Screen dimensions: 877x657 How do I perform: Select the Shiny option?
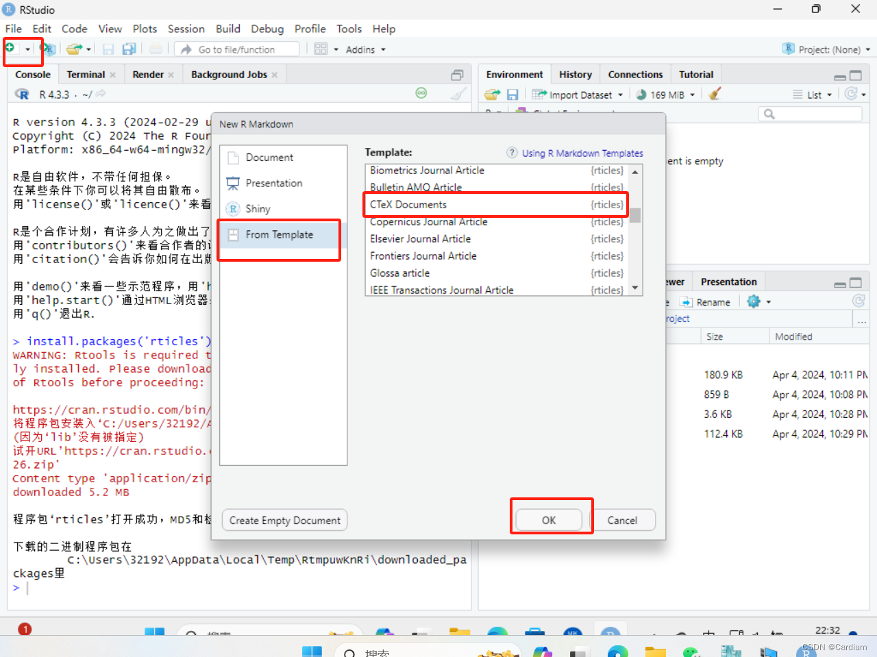(x=257, y=208)
